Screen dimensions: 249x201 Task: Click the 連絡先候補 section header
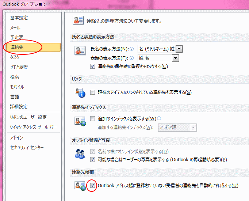tap(83, 172)
